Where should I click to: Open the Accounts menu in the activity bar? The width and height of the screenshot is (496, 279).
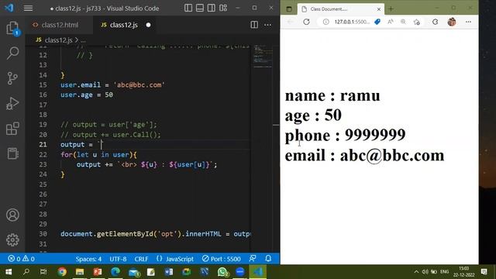[12, 215]
